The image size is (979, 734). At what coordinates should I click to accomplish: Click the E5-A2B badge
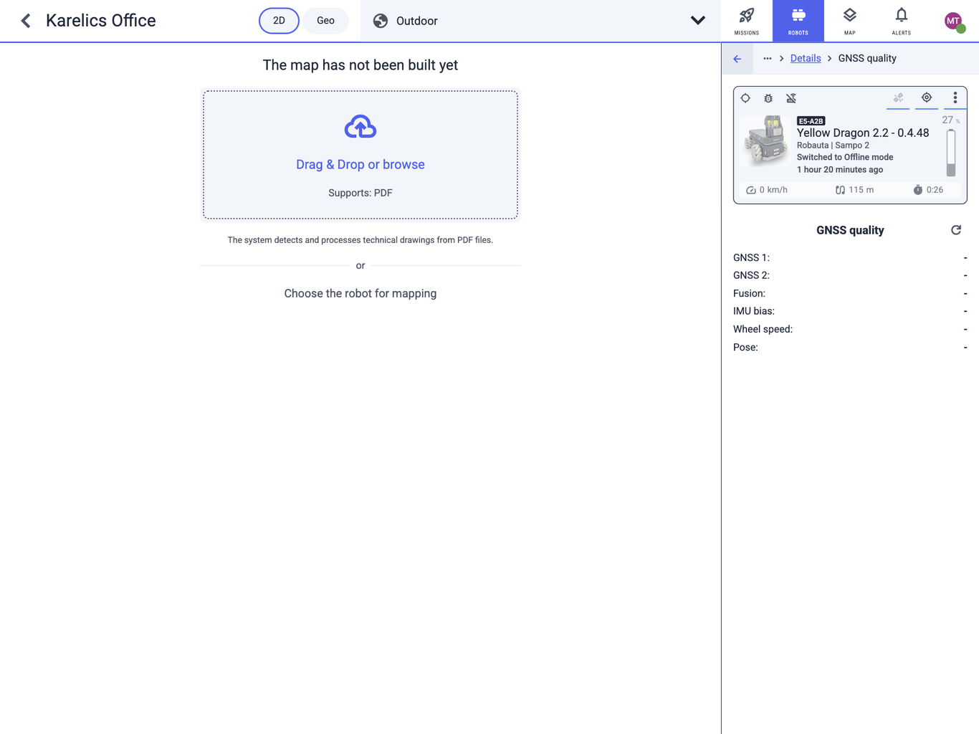pyautogui.click(x=811, y=121)
